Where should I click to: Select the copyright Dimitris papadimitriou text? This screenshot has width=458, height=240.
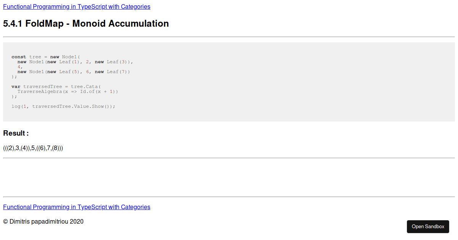[x=43, y=221]
